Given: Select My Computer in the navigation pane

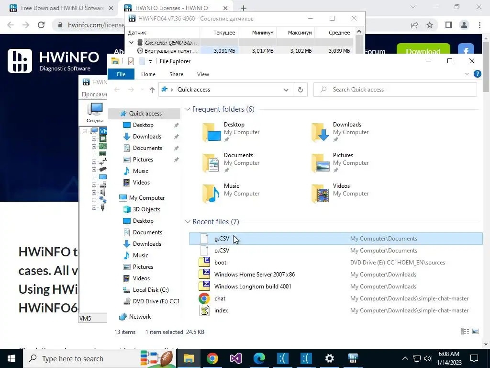Looking at the screenshot, I should 146,198.
